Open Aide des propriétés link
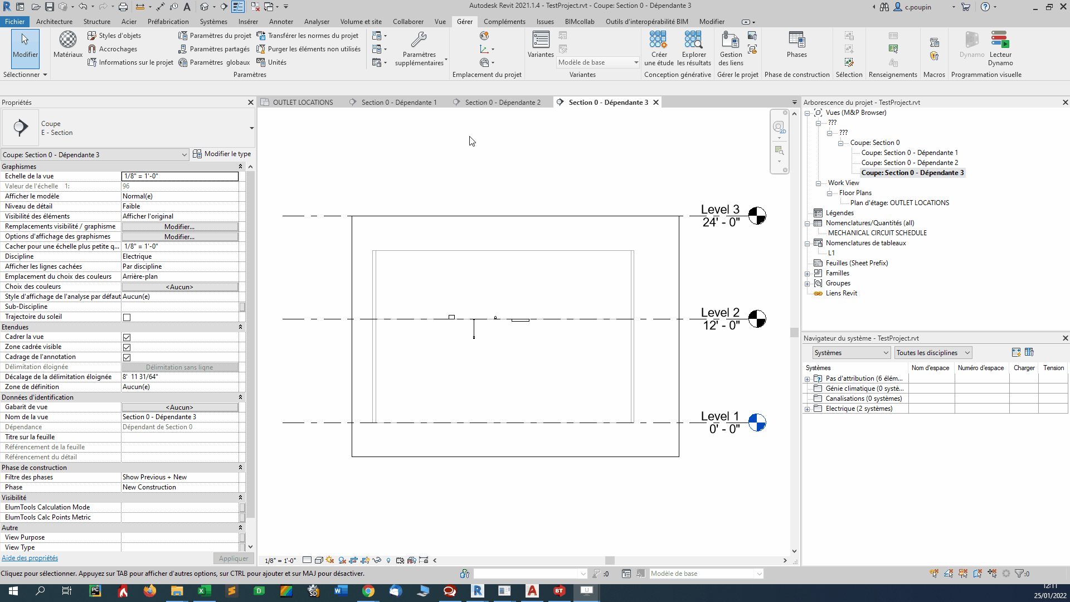This screenshot has width=1070, height=602. 30,558
